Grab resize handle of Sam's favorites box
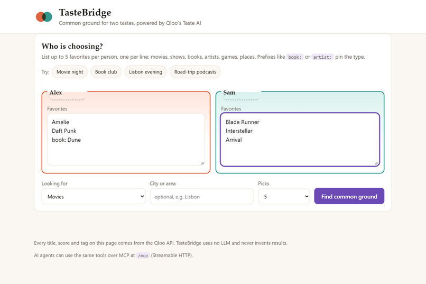This screenshot has height=284, width=426. pos(376,163)
